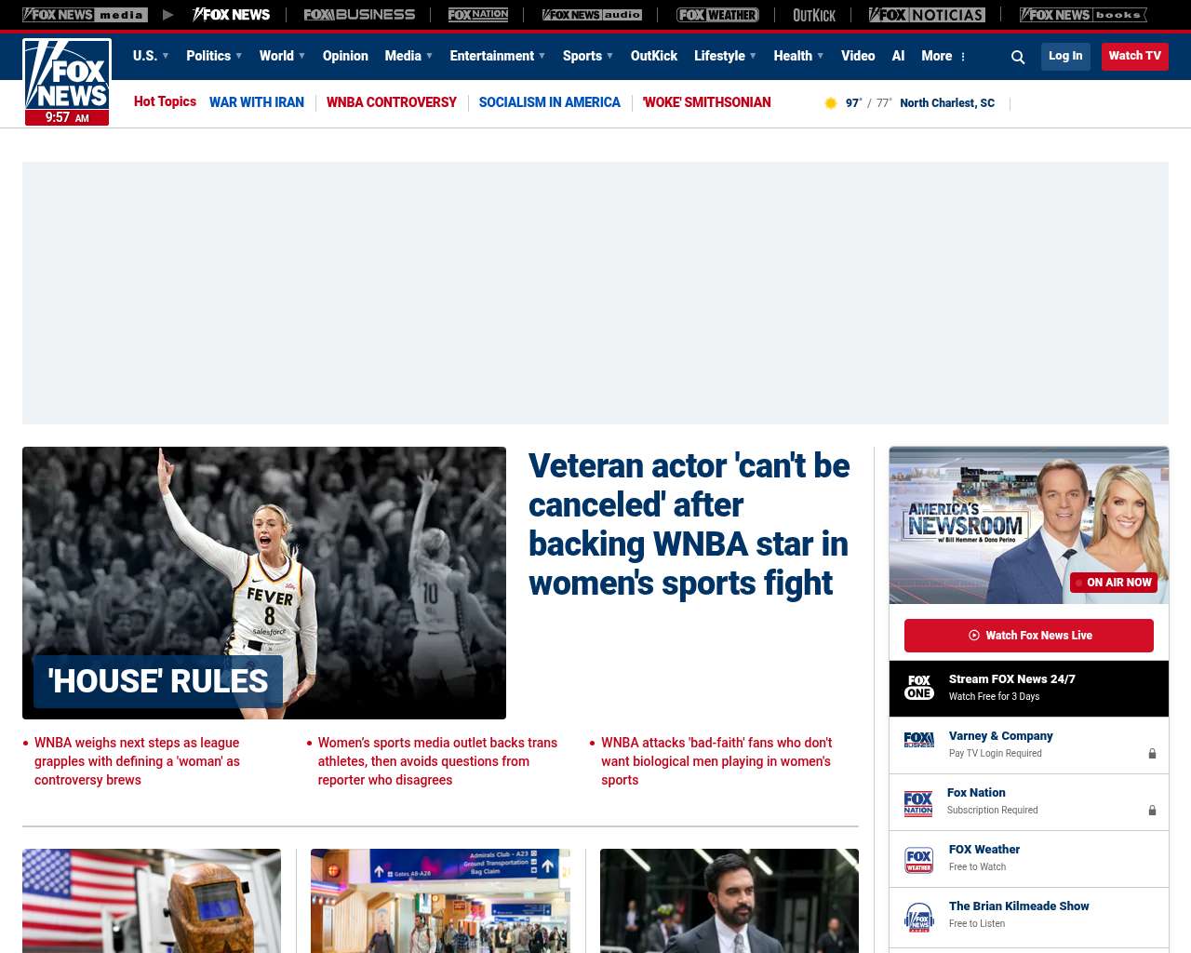
Task: Go to the Video section
Action: tap(858, 56)
